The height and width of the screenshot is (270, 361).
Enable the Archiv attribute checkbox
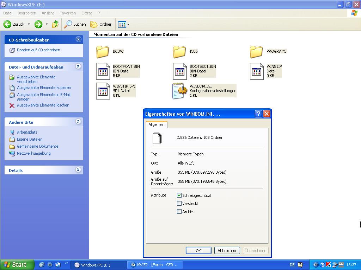(x=179, y=211)
